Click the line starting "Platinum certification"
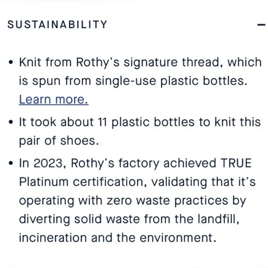This screenshot has width=268, height=268. 137,182
